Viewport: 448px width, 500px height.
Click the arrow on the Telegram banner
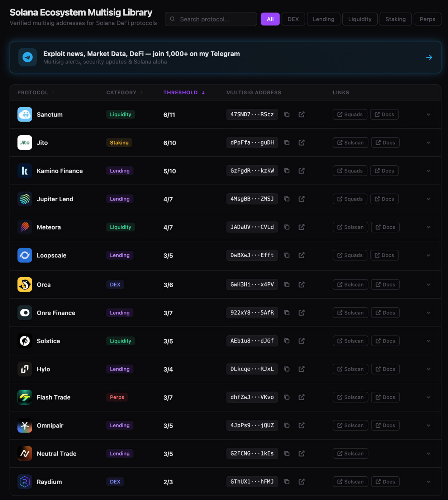coord(429,57)
